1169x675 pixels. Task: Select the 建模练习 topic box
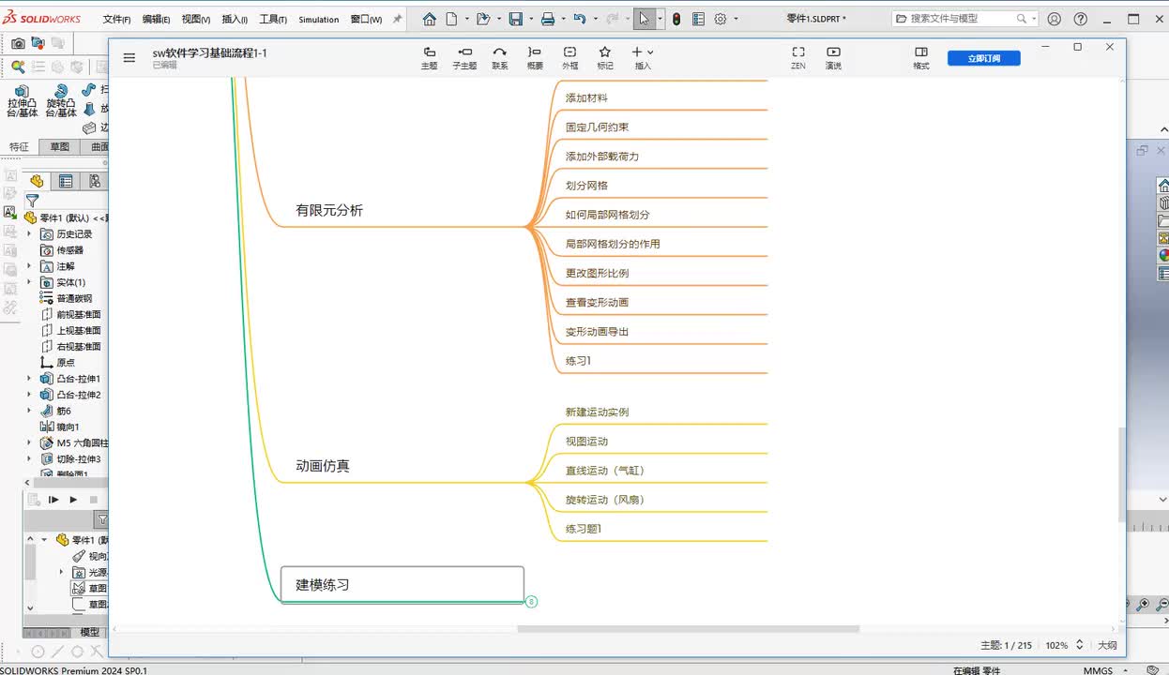point(402,584)
